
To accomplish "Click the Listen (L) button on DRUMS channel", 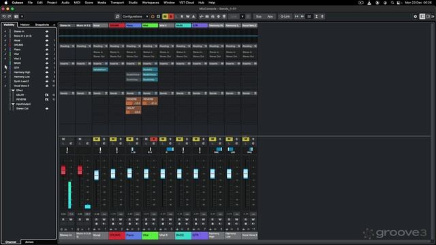I will pos(113,144).
